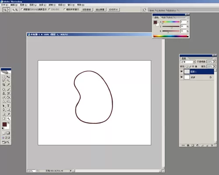Select the Pen tool
This screenshot has width=219, height=175.
tap(4, 110)
